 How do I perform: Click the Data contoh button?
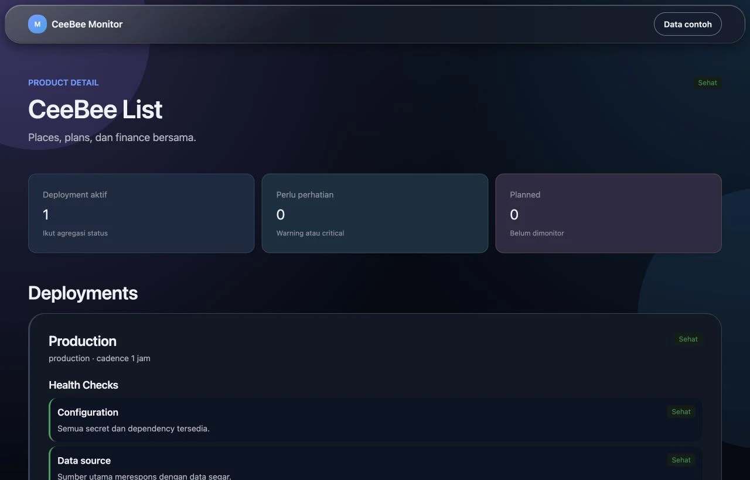point(688,24)
